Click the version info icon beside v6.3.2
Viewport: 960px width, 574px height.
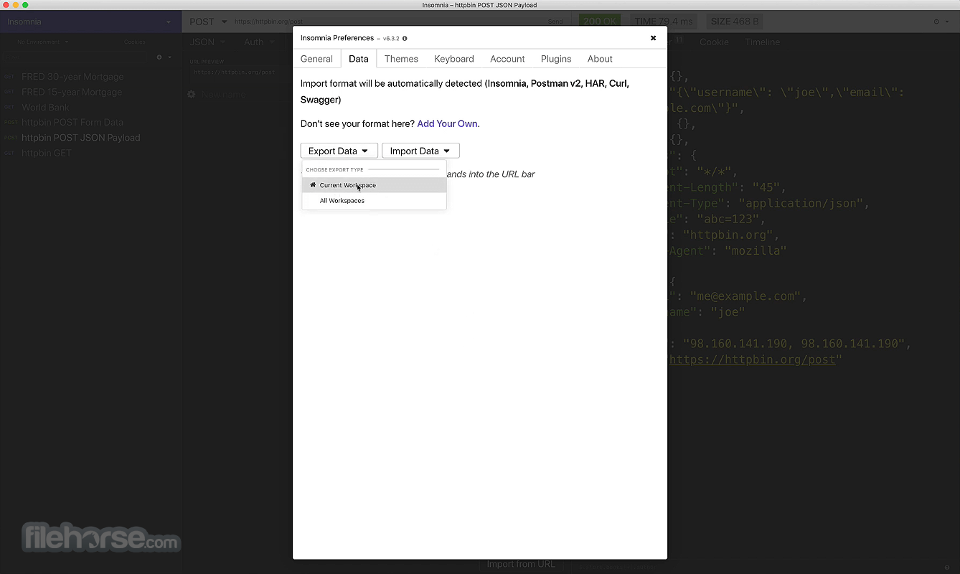405,39
